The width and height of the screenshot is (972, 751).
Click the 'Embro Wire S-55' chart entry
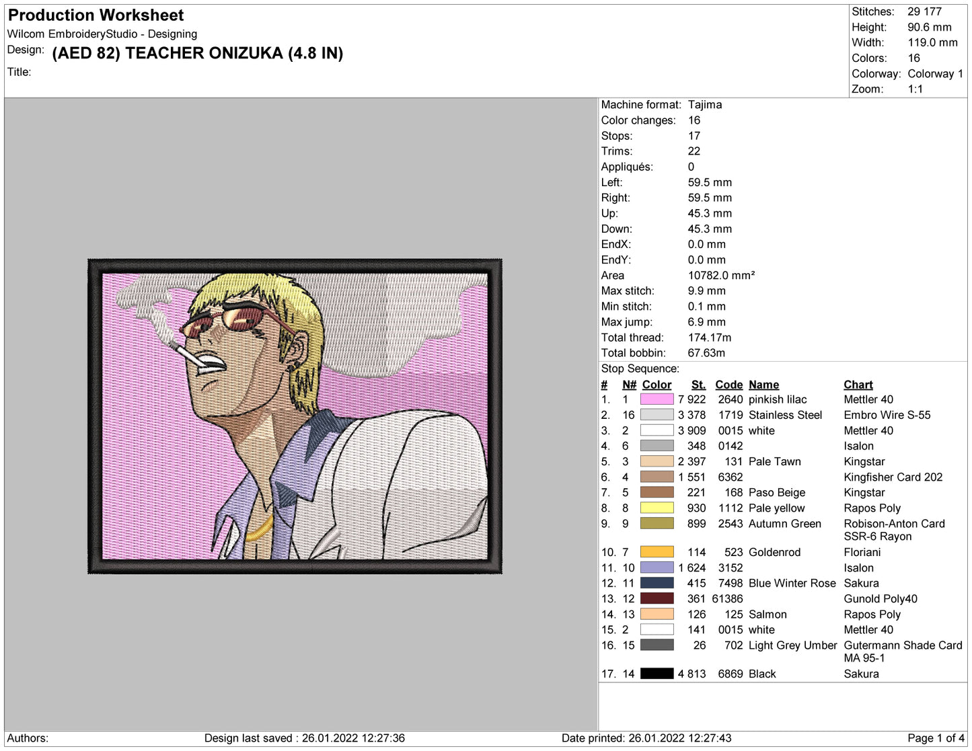click(x=887, y=415)
